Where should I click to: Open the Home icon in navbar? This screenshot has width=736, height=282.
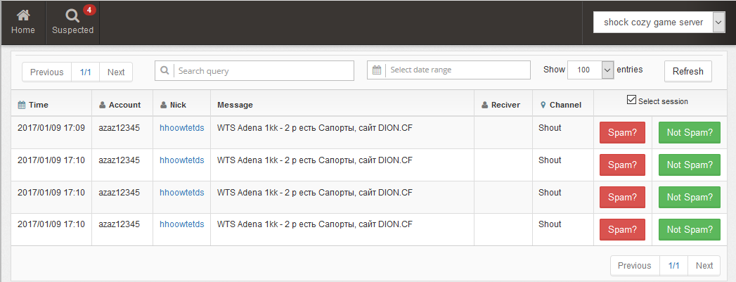[23, 15]
